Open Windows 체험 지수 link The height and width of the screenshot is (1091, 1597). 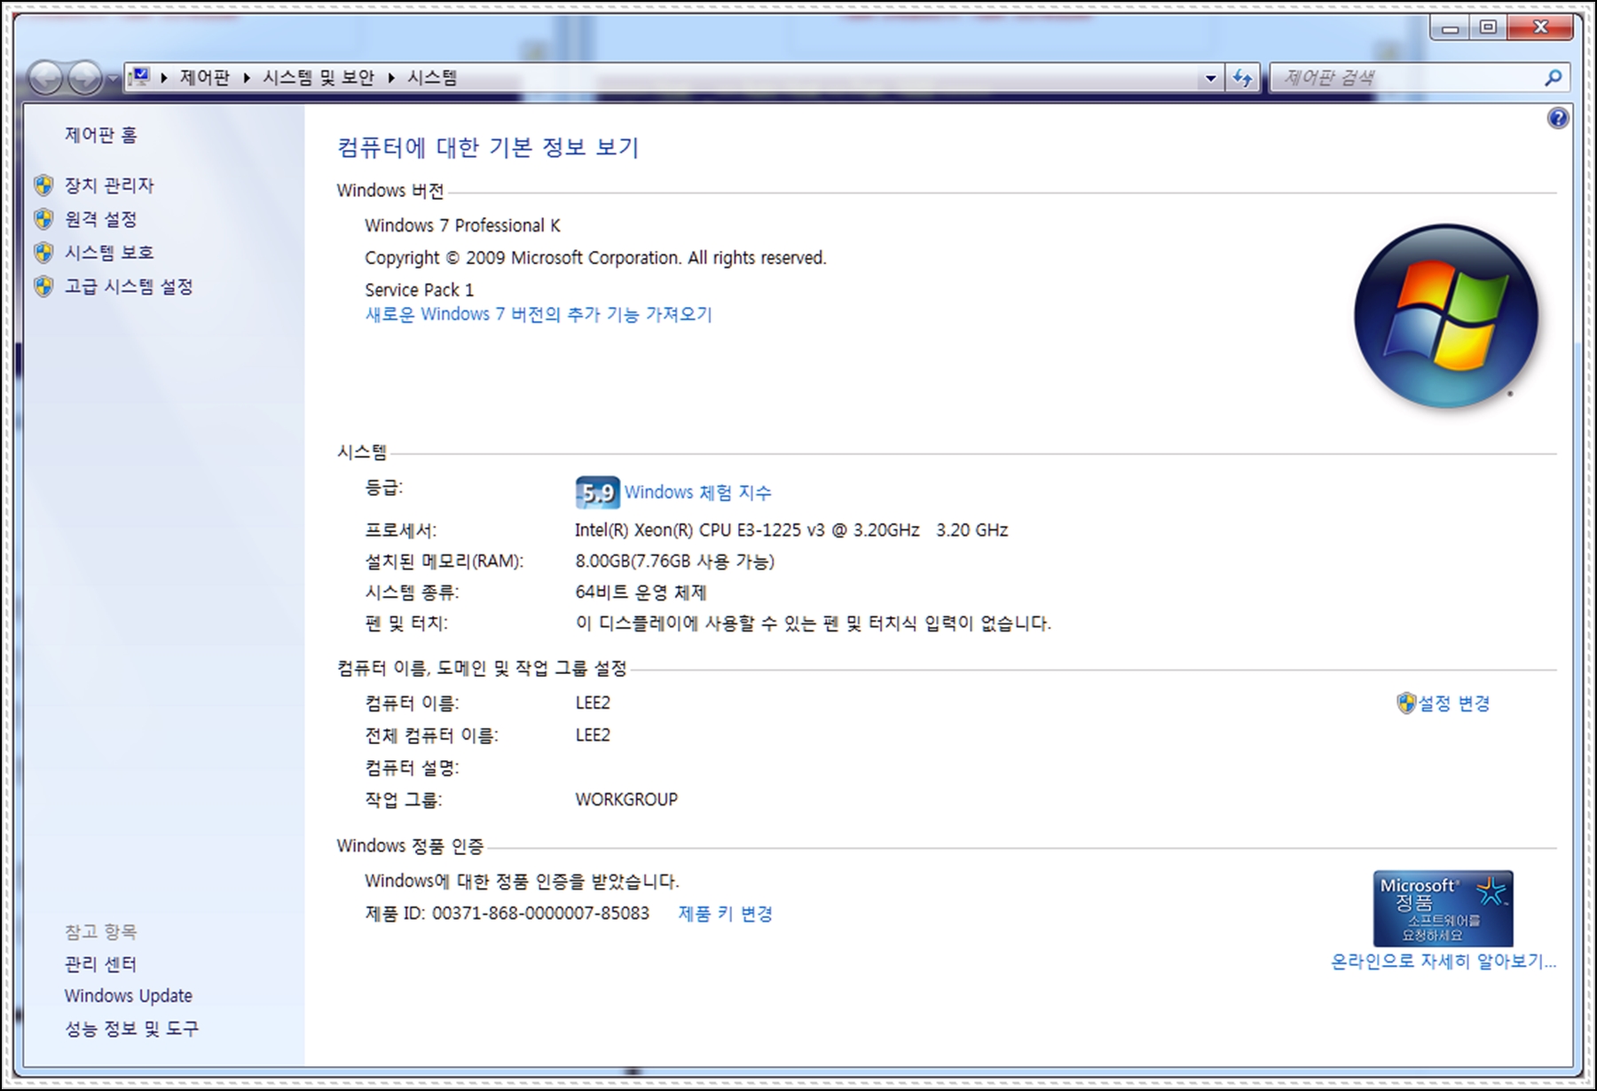point(698,492)
